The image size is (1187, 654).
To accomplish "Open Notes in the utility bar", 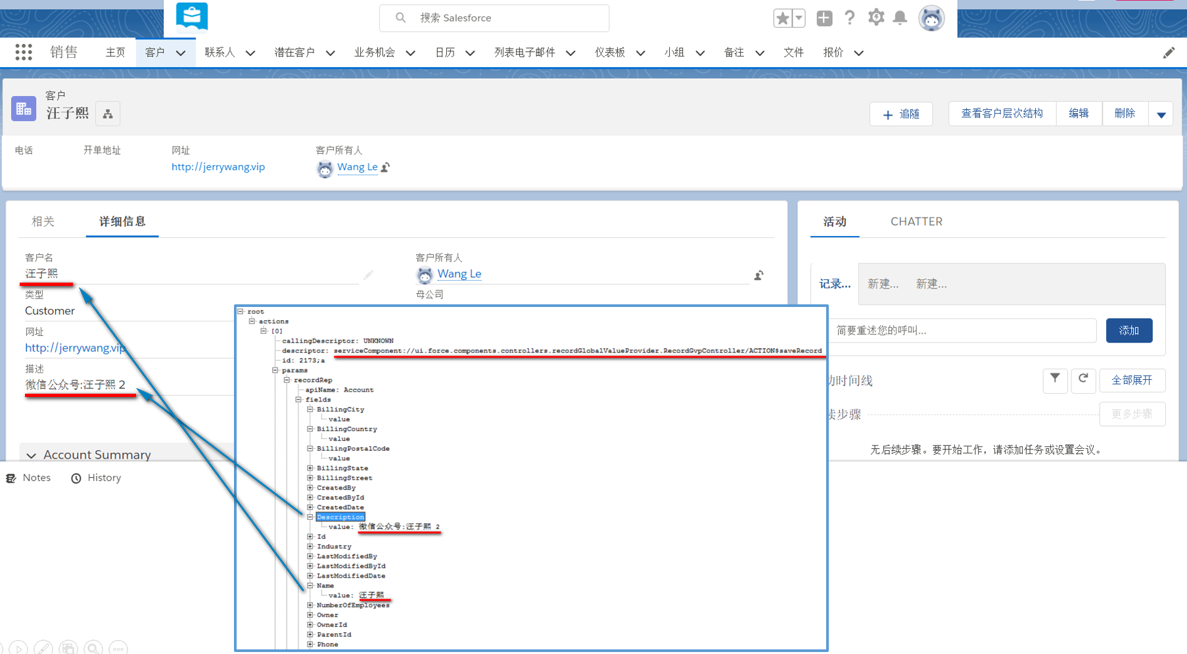I will pyautogui.click(x=28, y=478).
